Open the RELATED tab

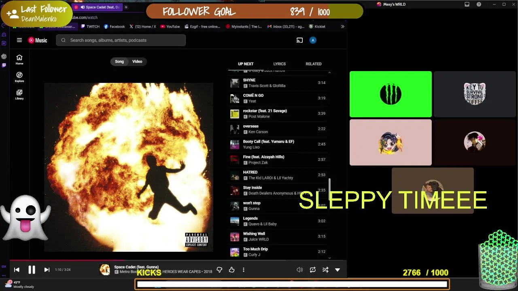(x=314, y=64)
